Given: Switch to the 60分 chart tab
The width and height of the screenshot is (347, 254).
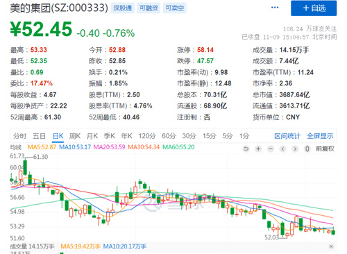Looking at the screenshot, I should 169,136.
